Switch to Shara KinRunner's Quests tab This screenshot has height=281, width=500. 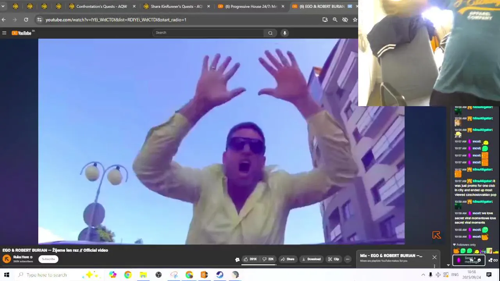tap(176, 6)
